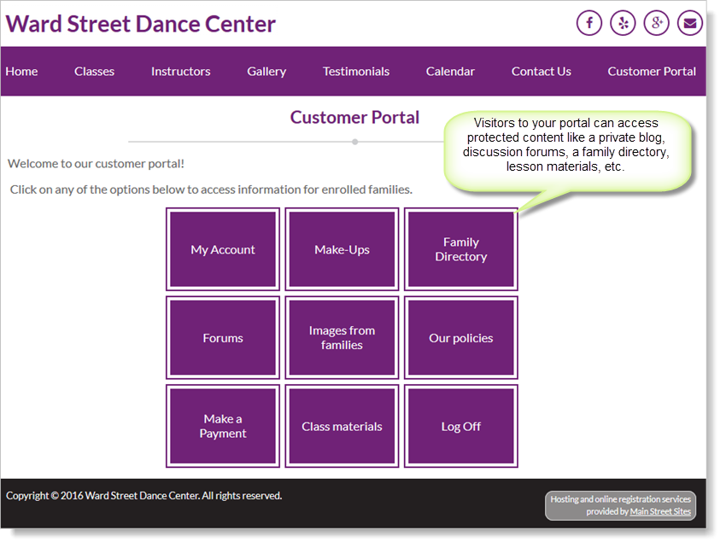View the Testimonials page

(x=355, y=72)
